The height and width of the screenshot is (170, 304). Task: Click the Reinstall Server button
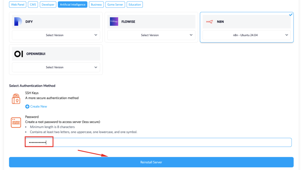151,162
